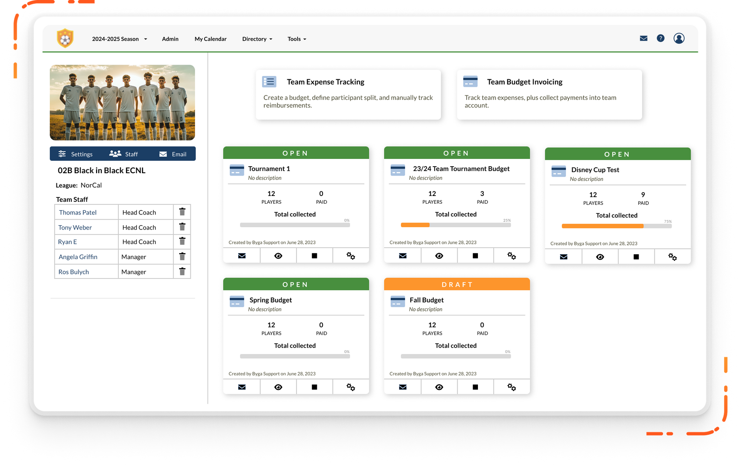Viewport: 740px width, 466px height.
Task: Open the email icon for Tournament 1 budget
Action: [242, 255]
